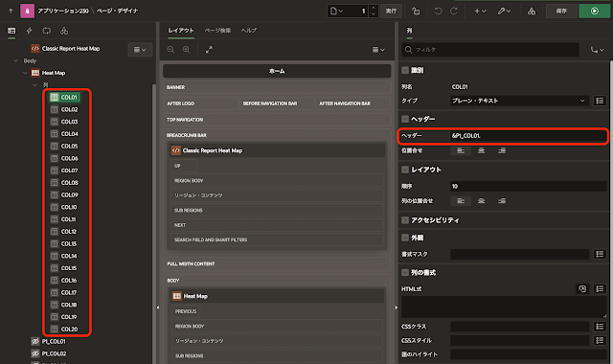Set column alignment to center
The height and width of the screenshot is (364, 613).
(481, 201)
